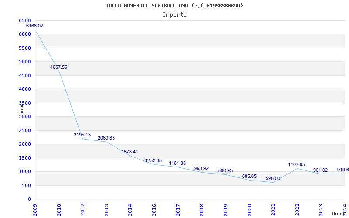Click the 2022 x-axis year label
This screenshot has width=349, height=218.
pyautogui.click(x=297, y=210)
